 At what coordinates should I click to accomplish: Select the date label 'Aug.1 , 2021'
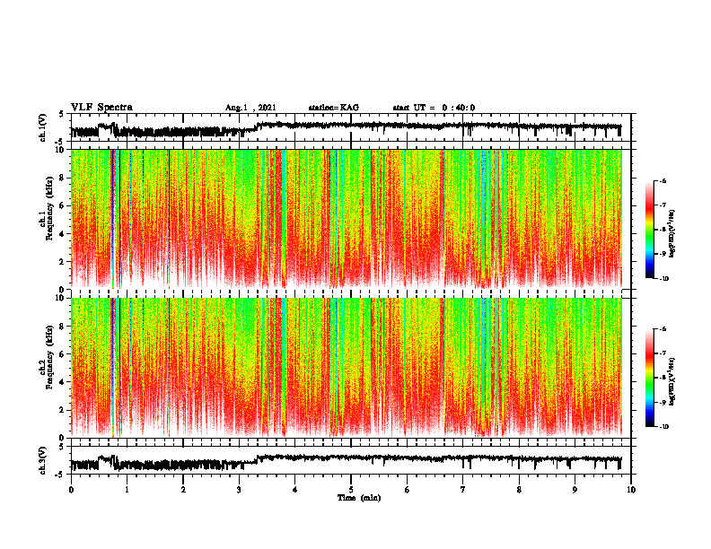pyautogui.click(x=250, y=108)
